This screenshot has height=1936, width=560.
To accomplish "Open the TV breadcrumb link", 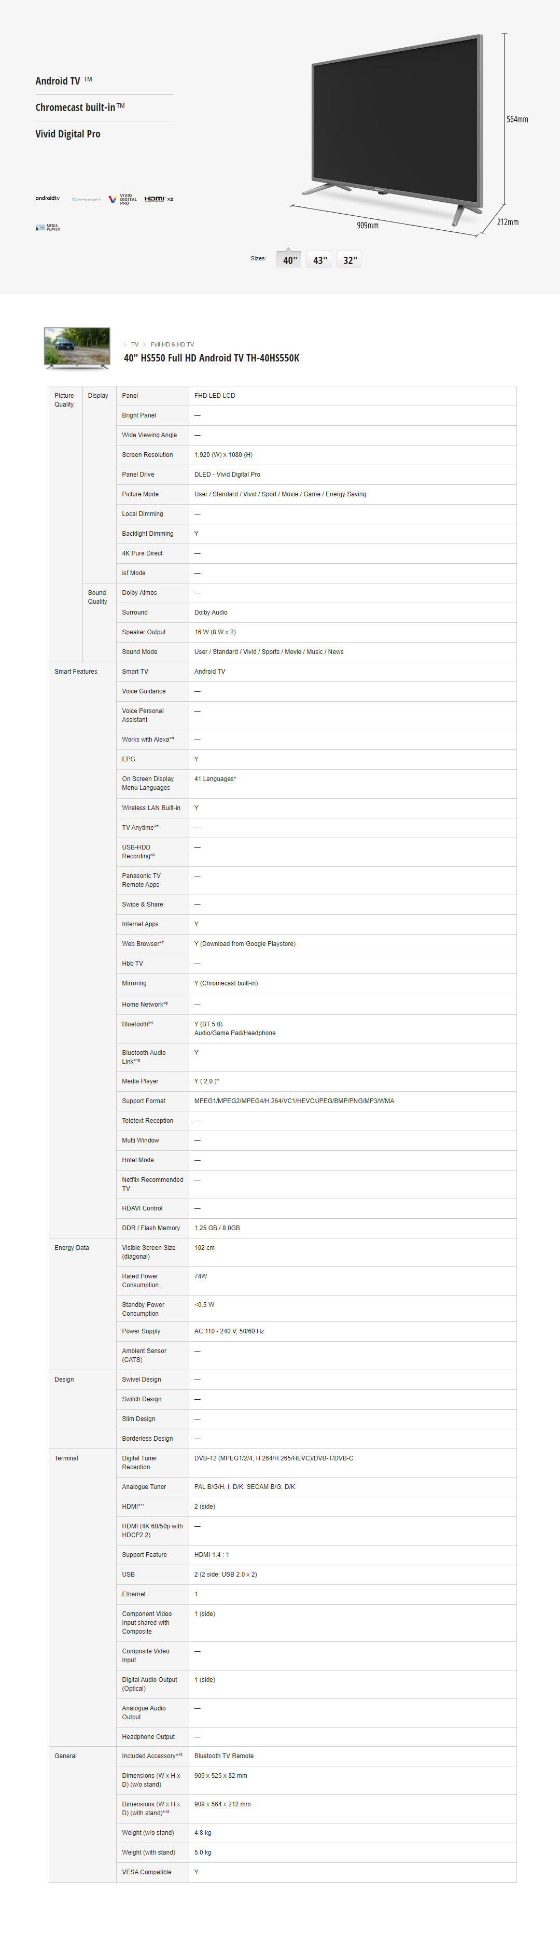I will (134, 344).
